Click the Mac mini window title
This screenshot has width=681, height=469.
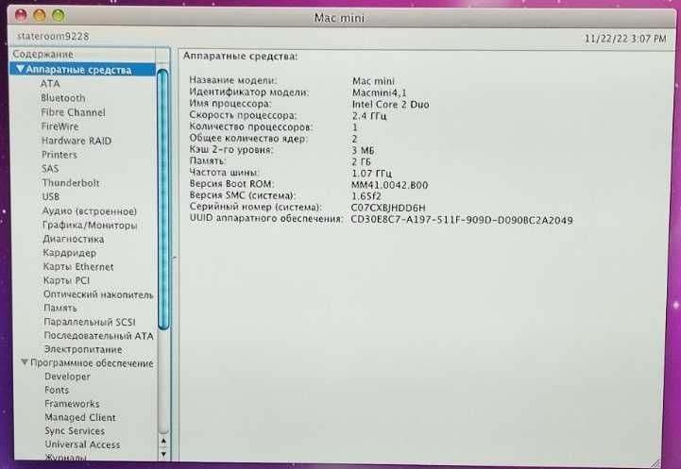click(x=339, y=18)
